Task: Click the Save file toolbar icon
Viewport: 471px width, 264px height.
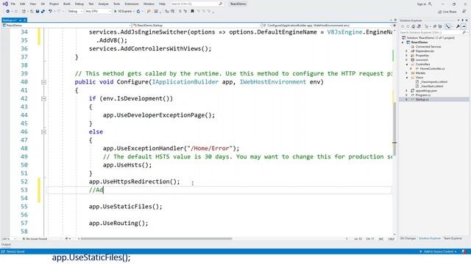Action: coord(38,12)
